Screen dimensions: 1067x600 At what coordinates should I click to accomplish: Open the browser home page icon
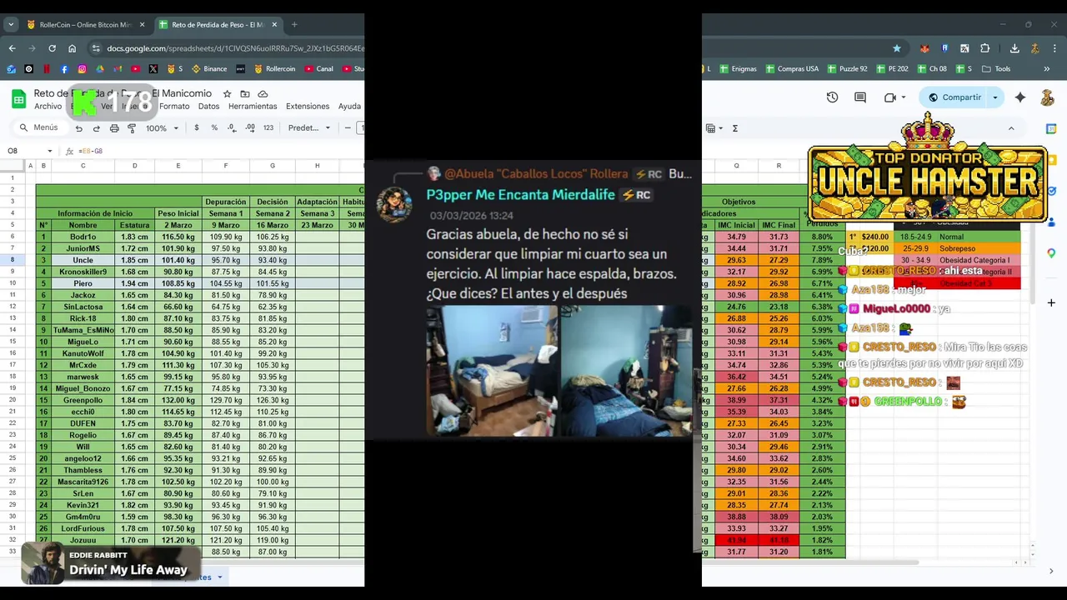point(72,48)
